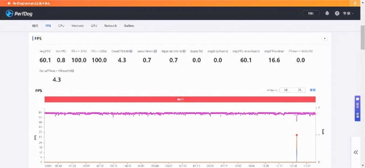
Task: Click the 0.8 stat value
Action: click(x=61, y=60)
